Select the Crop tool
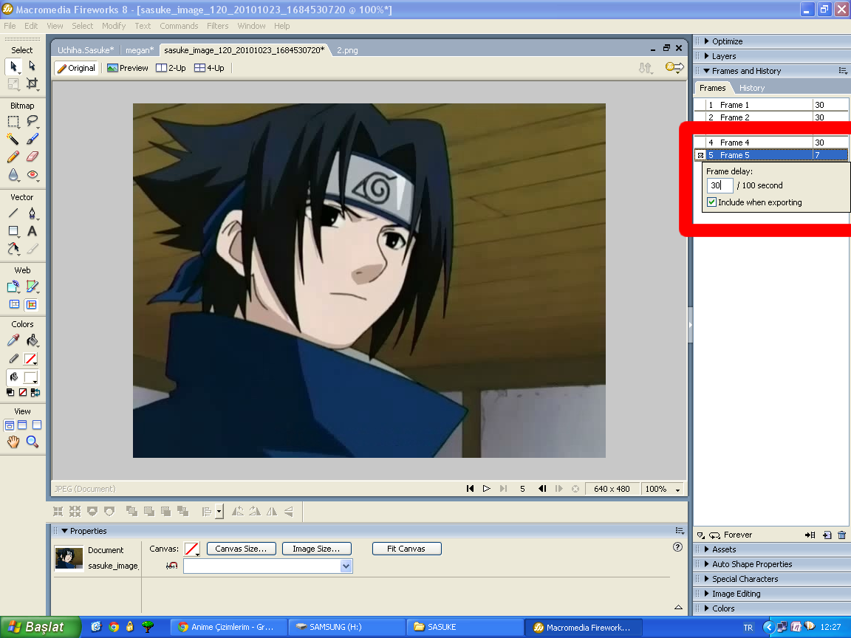Screen dimensions: 851x638 coord(32,83)
